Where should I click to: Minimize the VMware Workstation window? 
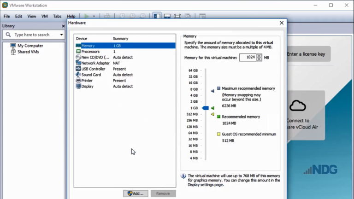[315, 5]
